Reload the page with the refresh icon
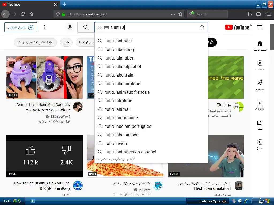This screenshot has height=205, width=274. pyautogui.click(x=23, y=14)
